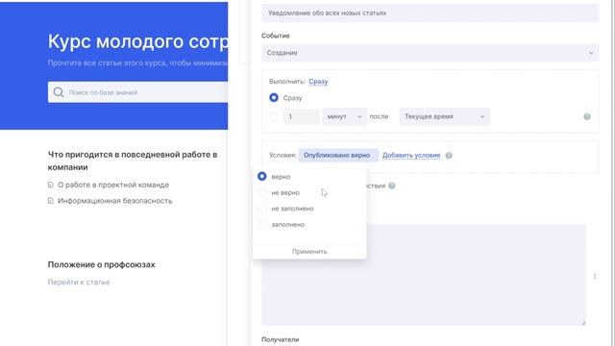Image resolution: width=615 pixels, height=346 pixels.
Task: Click the Добавить условие link
Action: tap(411, 156)
